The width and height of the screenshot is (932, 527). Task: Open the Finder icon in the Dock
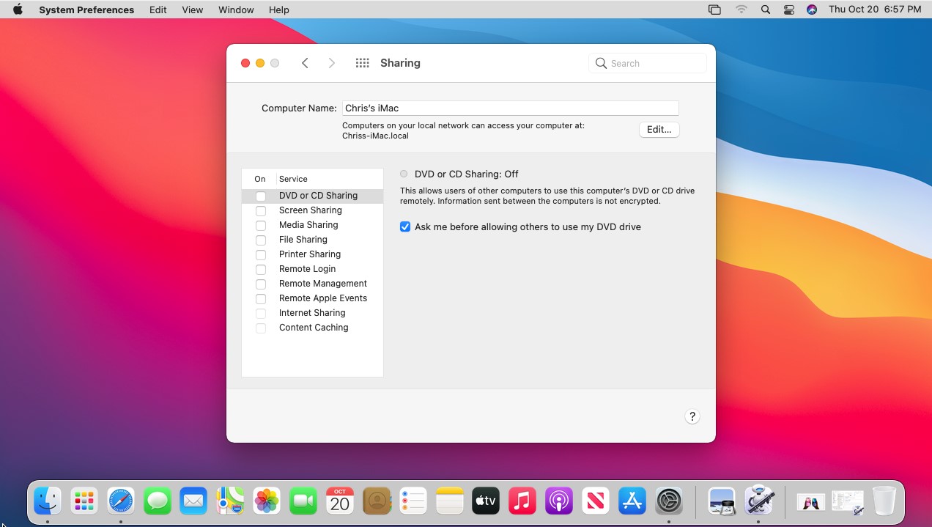48,501
